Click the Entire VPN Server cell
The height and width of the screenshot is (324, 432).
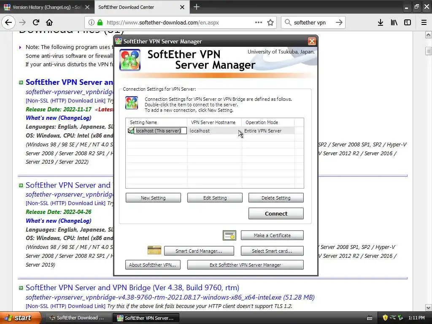point(263,131)
